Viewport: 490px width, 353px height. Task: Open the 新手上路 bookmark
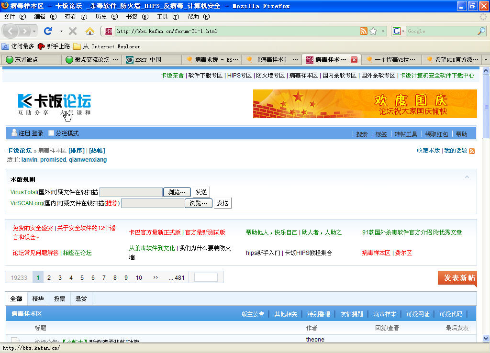click(54, 46)
